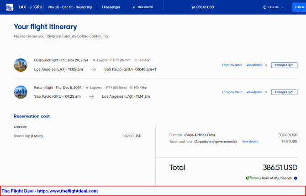
Task: Click the chevron beside return View details
Action: 266,92
